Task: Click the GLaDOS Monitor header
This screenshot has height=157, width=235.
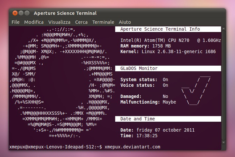Action: point(168,68)
